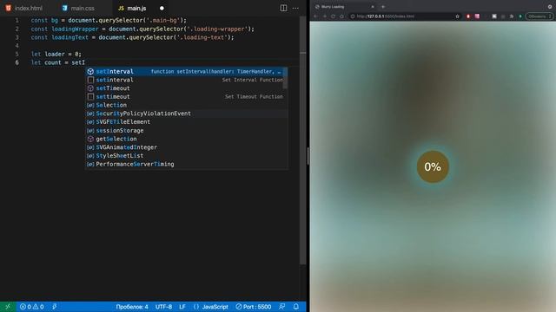Go to the browser home page

pyautogui.click(x=341, y=16)
